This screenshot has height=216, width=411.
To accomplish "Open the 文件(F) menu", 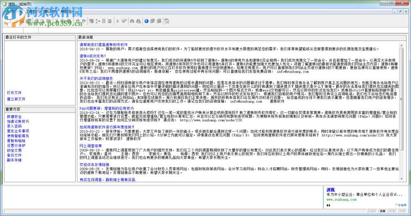I will 16,11.
